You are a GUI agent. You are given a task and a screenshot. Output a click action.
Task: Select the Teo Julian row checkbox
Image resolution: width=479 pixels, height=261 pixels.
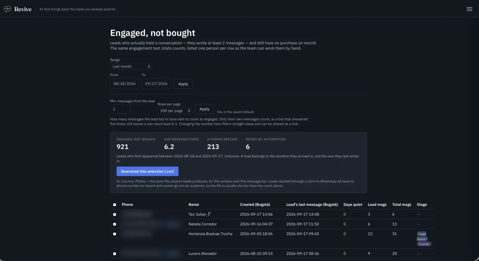click(114, 214)
